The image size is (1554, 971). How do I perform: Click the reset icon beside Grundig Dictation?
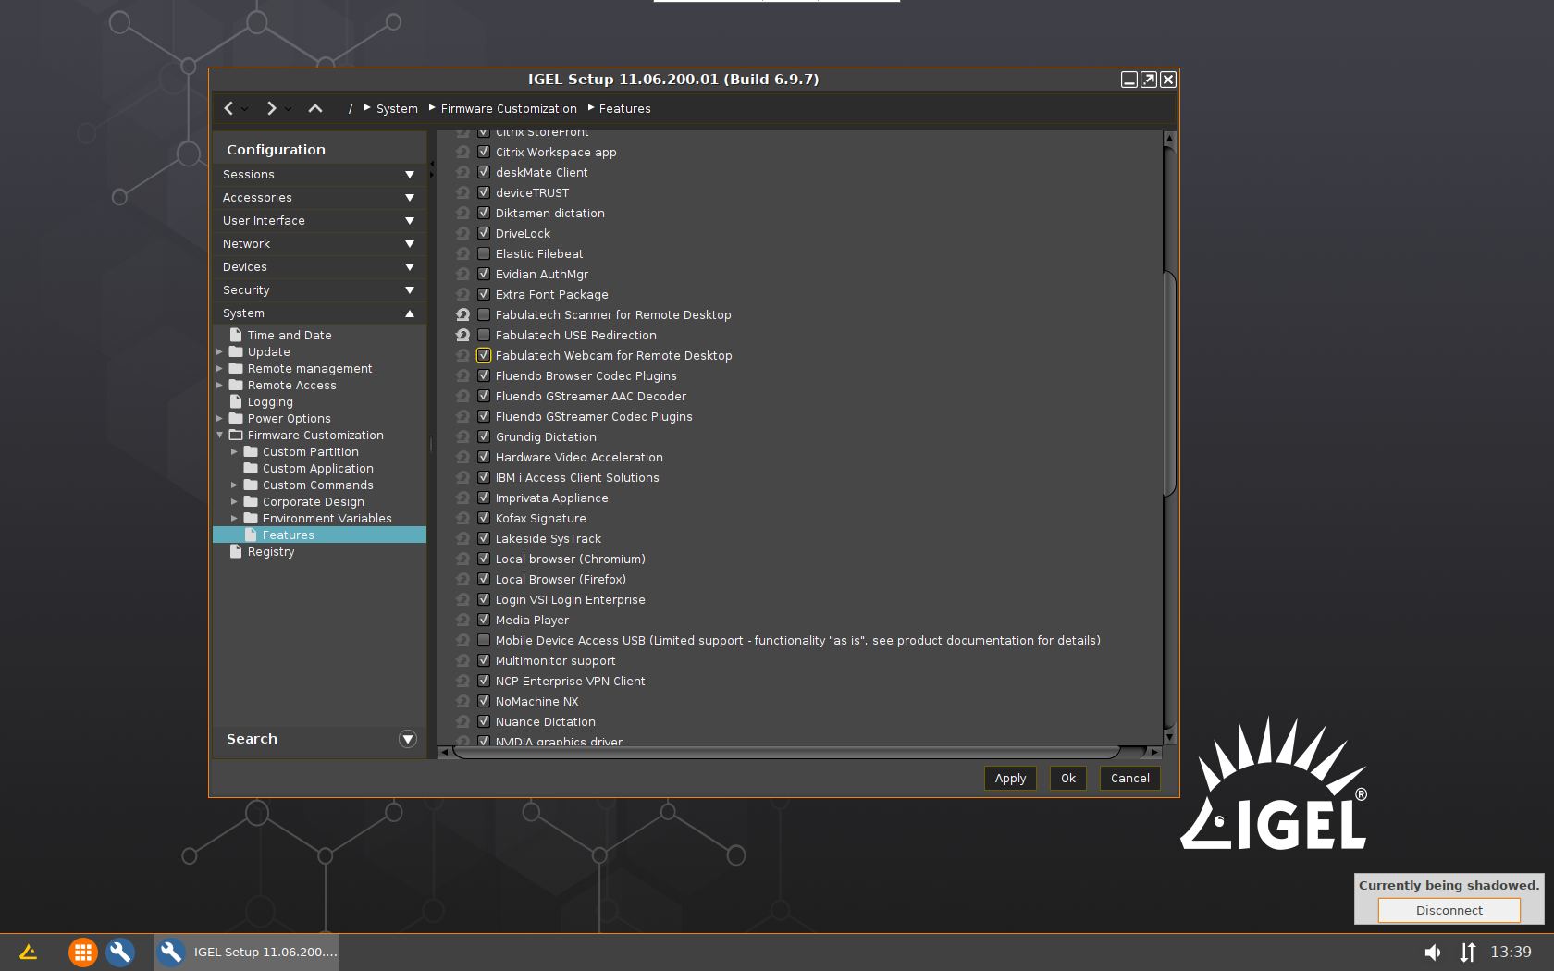pyautogui.click(x=463, y=437)
